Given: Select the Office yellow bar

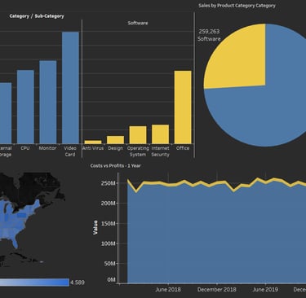Looking at the screenshot, I should (183, 107).
